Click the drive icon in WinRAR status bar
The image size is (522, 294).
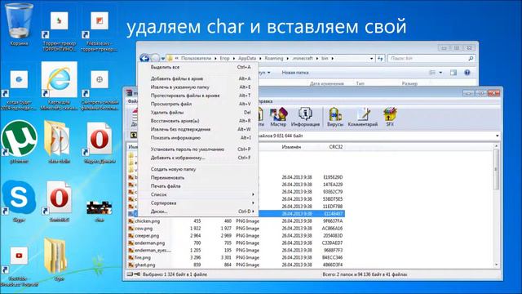click(x=130, y=274)
